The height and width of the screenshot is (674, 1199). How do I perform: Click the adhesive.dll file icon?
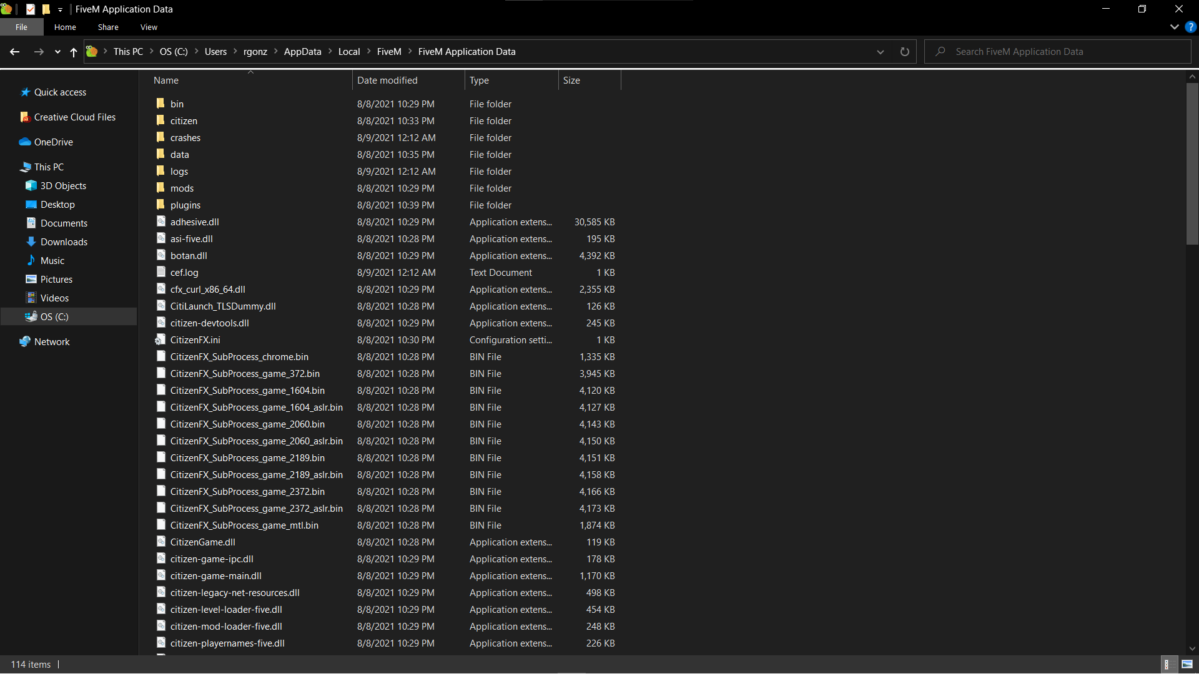[x=160, y=222]
